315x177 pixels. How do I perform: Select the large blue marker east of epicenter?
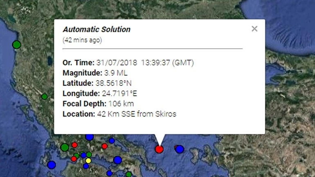click(x=180, y=149)
